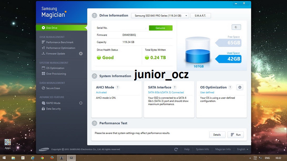Click the Activated AHCI status text
The height and width of the screenshot is (161, 287).
[101, 93]
